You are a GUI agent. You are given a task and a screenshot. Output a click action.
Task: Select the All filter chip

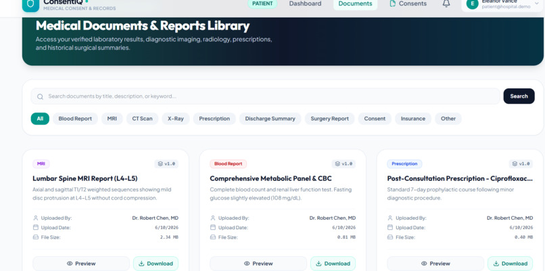point(40,119)
